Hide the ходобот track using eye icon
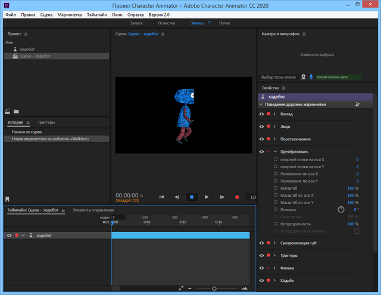Image resolution: width=381 pixels, height=295 pixels. [x=9, y=236]
